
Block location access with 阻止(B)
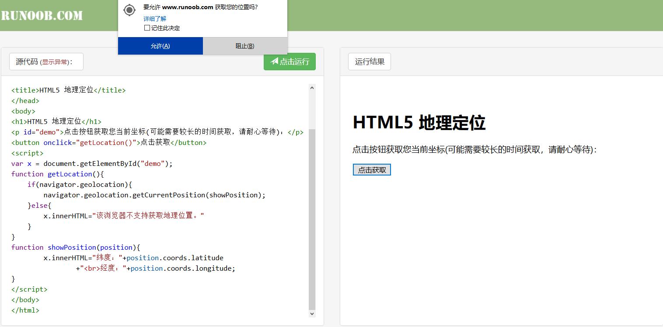tap(245, 46)
